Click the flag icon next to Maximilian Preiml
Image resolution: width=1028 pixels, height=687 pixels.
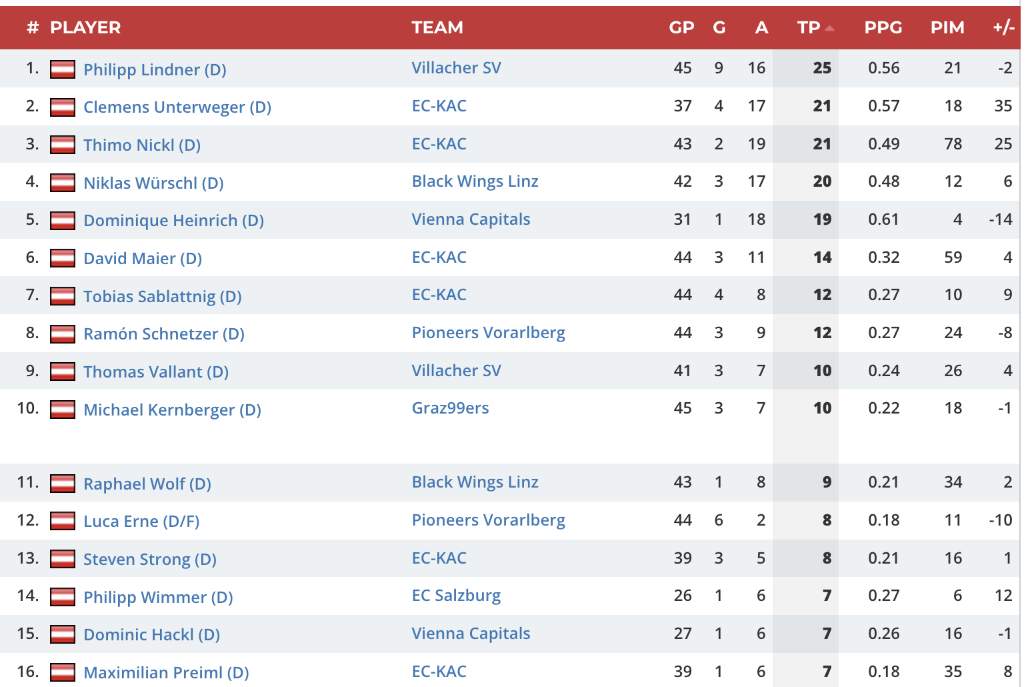[x=63, y=672]
